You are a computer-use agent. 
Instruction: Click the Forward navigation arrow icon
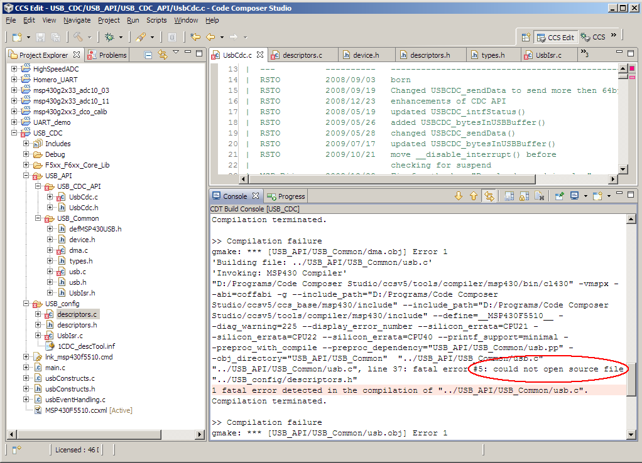(234, 37)
